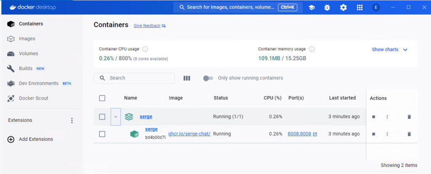Open ghcr.io/serge-chat/ image link

click(189, 134)
